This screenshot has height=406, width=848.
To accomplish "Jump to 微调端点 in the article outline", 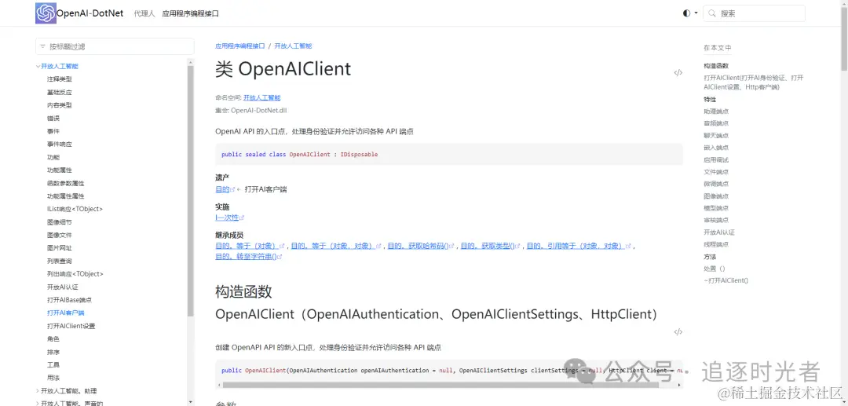I will coord(716,184).
